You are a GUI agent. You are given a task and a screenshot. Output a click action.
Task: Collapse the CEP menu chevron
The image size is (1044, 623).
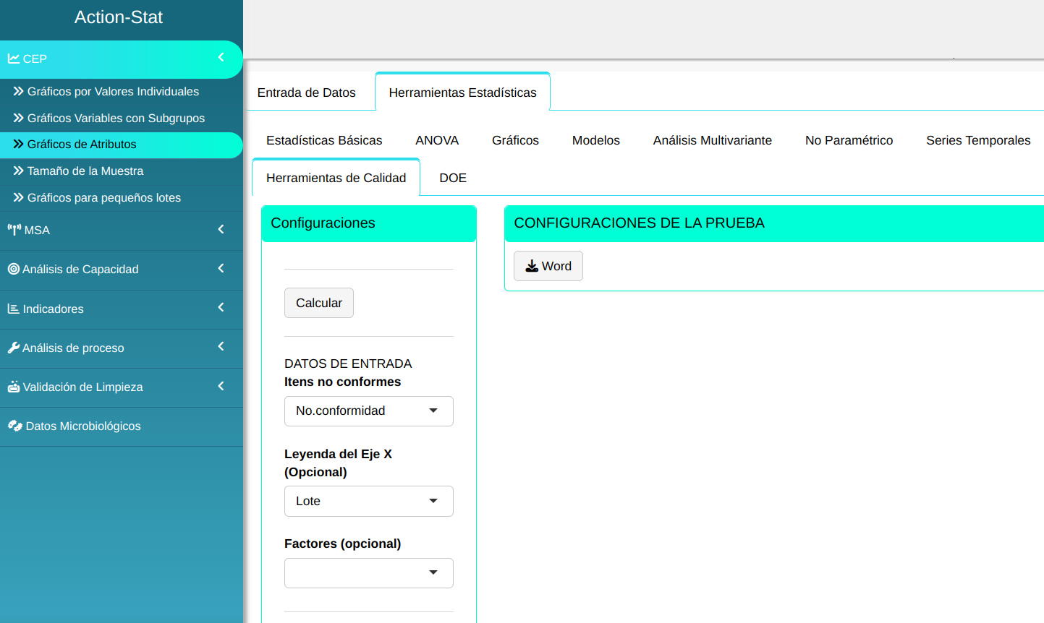pos(221,58)
